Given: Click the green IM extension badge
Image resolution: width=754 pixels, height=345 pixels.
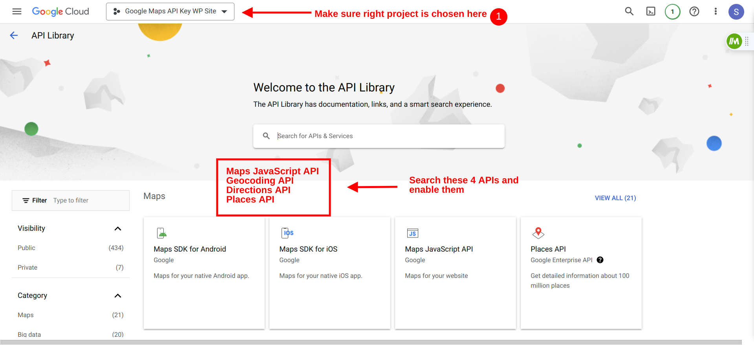Looking at the screenshot, I should (734, 41).
